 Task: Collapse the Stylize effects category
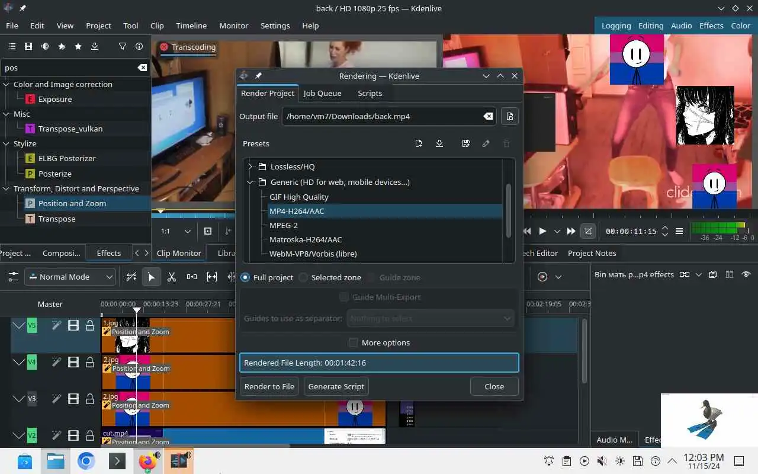(x=6, y=143)
